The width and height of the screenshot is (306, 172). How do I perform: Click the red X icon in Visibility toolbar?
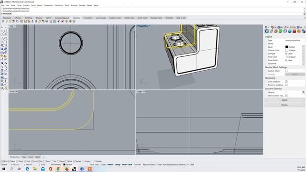(x=63, y=21)
